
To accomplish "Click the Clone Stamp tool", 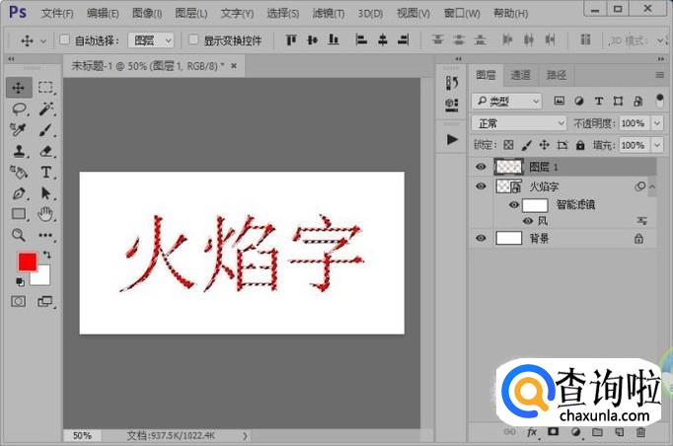I will (x=19, y=151).
